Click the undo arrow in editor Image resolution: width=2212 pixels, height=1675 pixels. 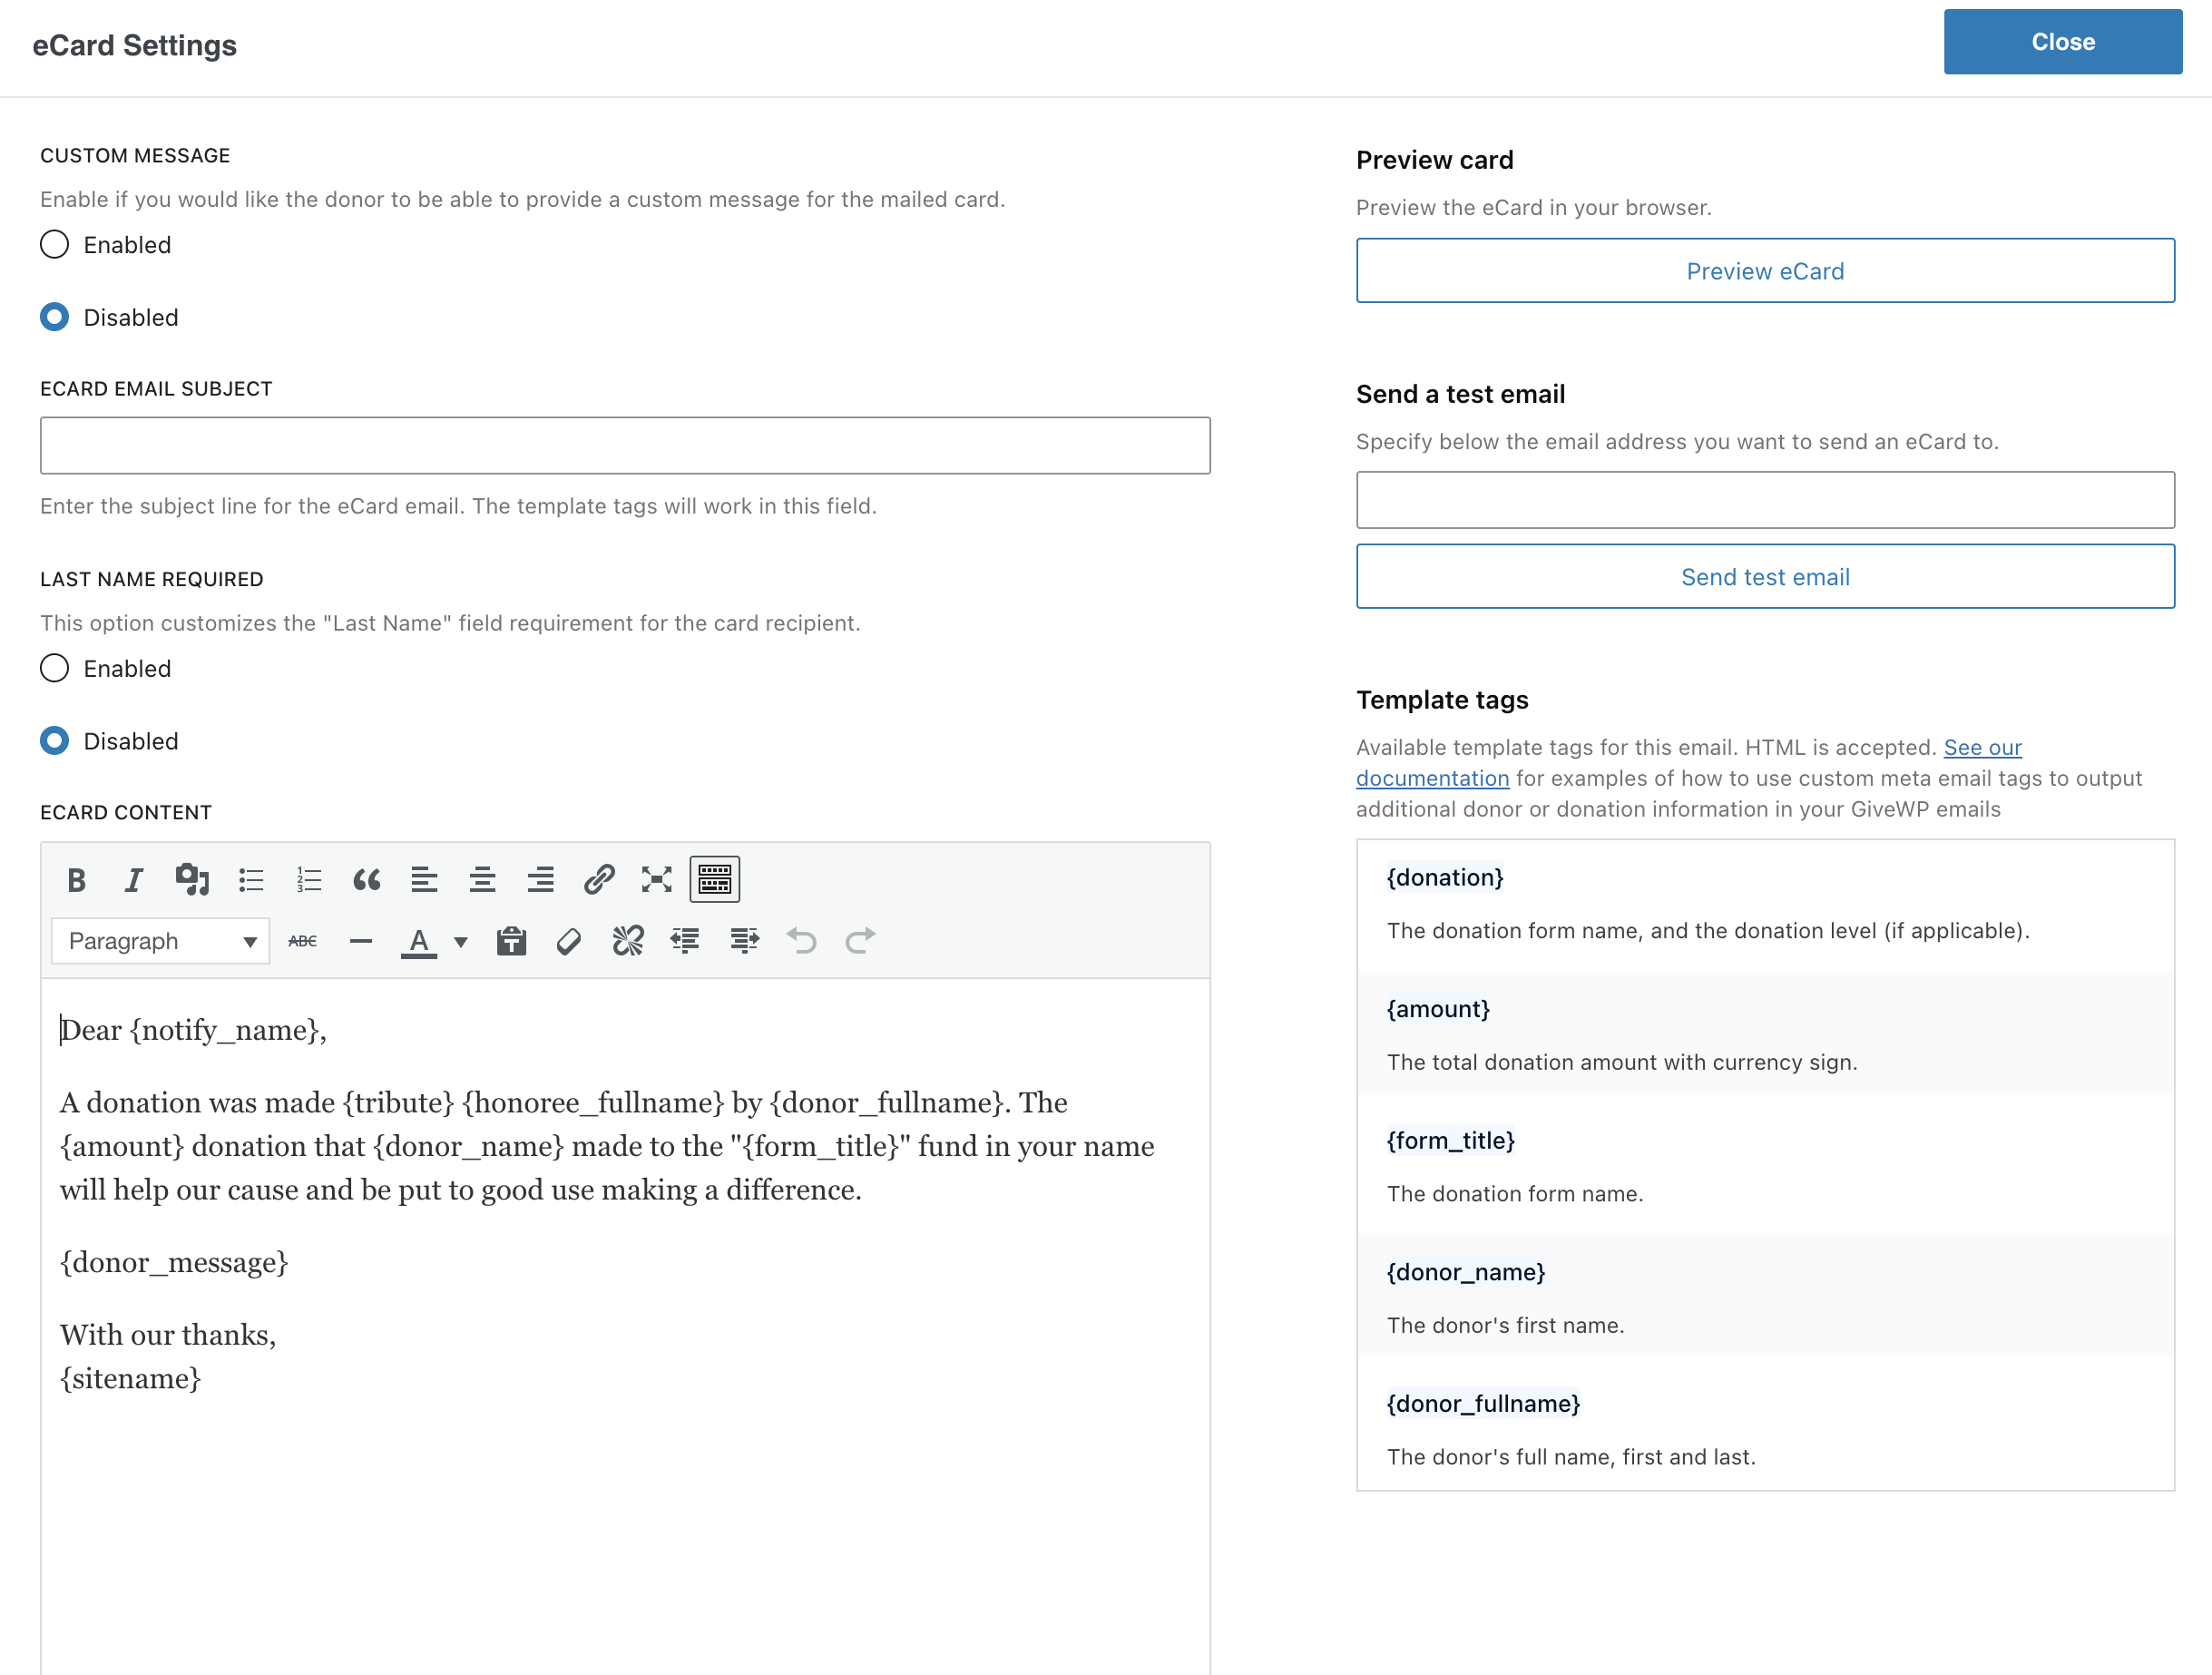click(801, 941)
